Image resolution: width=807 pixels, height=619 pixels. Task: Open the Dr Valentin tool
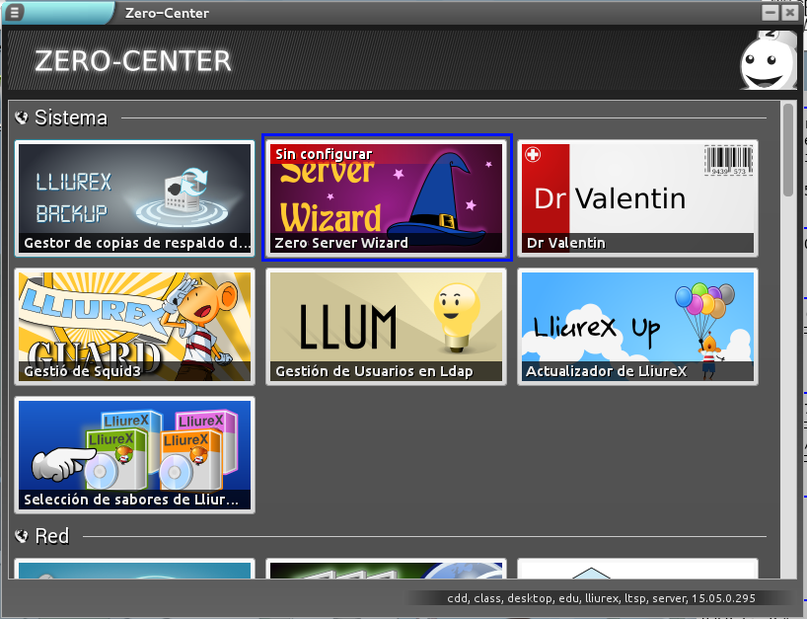[637, 198]
